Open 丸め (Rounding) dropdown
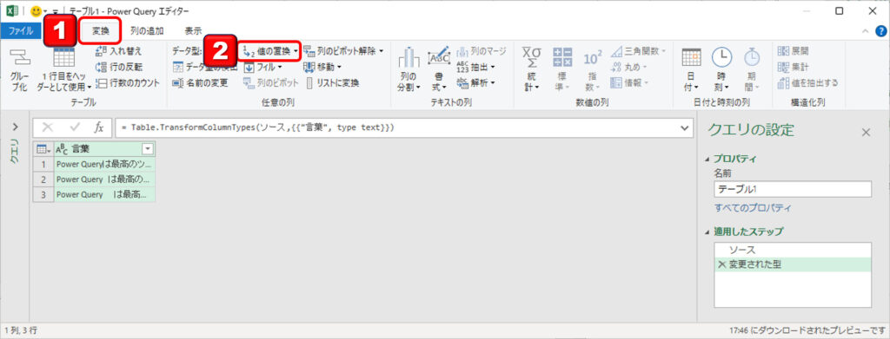Viewport: 890px width, 339px height. point(629,67)
